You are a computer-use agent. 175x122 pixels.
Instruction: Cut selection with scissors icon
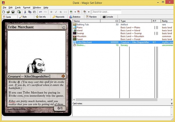[x=25, y=12]
